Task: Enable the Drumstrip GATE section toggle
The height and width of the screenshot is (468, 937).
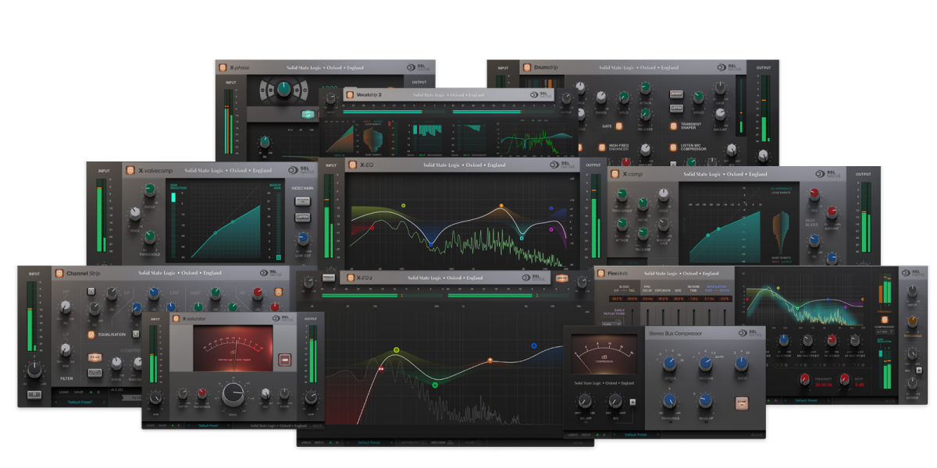Action: (619, 126)
